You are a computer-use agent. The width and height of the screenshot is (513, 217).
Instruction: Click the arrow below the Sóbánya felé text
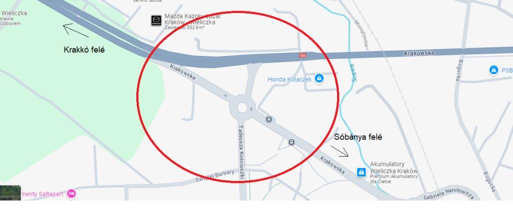(x=339, y=151)
